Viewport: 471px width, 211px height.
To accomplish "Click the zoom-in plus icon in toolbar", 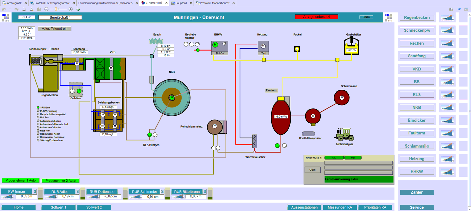I will click(x=71, y=9).
